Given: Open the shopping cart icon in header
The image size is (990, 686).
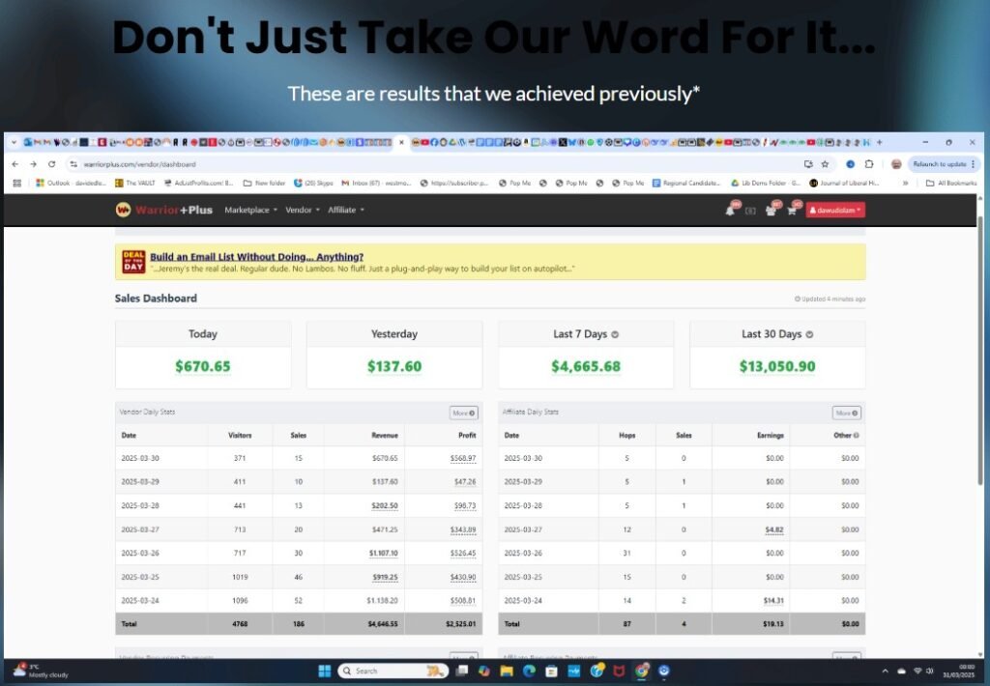Looking at the screenshot, I should 793,211.
